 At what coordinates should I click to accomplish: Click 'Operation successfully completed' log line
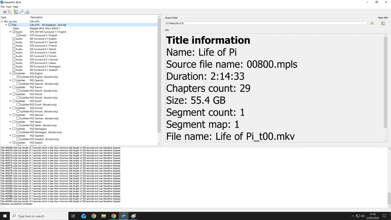(x=16, y=204)
